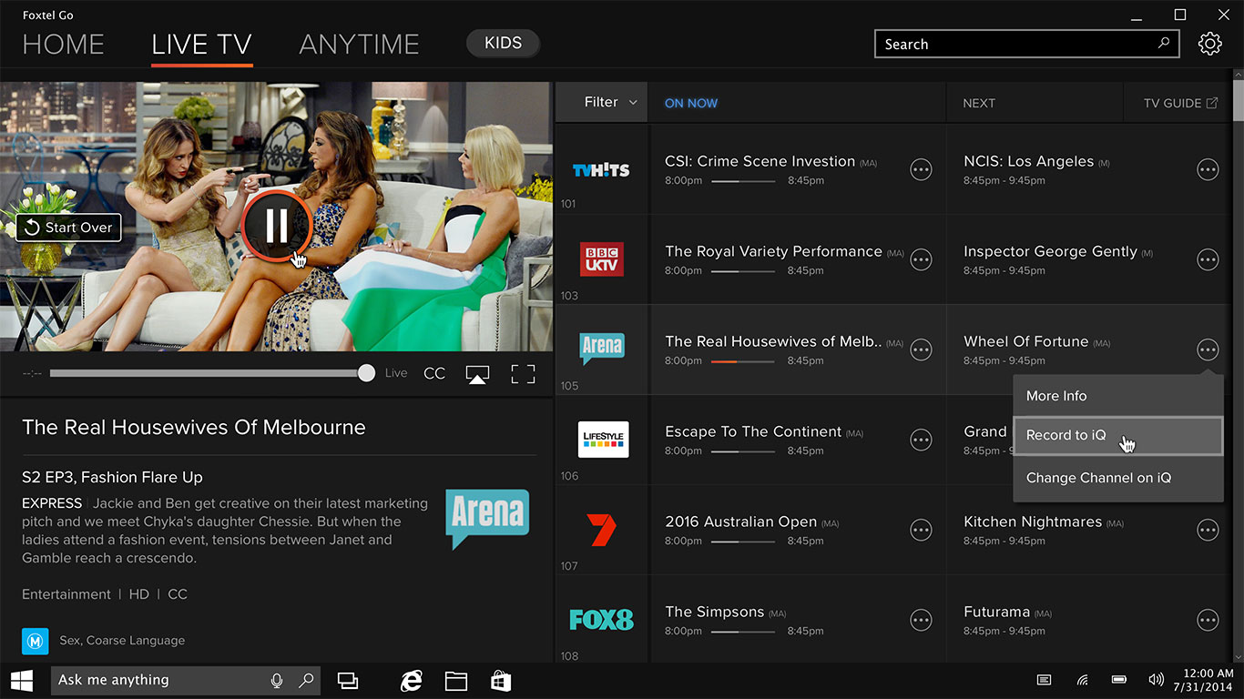The height and width of the screenshot is (699, 1244).
Task: Open the settings gear icon
Action: point(1209,44)
